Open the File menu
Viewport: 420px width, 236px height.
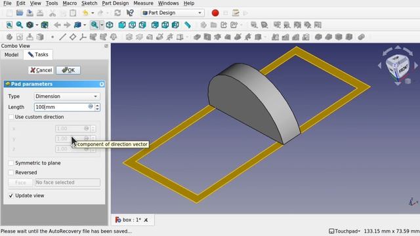click(7, 3)
